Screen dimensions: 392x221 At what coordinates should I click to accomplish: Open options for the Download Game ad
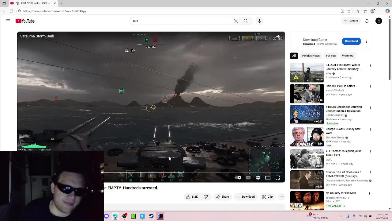[366, 41]
